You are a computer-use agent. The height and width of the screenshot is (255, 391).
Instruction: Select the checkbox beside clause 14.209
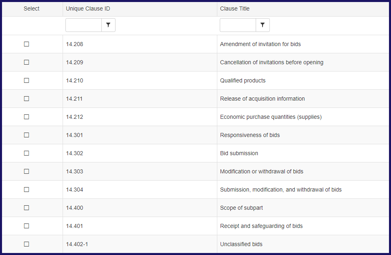tap(27, 62)
